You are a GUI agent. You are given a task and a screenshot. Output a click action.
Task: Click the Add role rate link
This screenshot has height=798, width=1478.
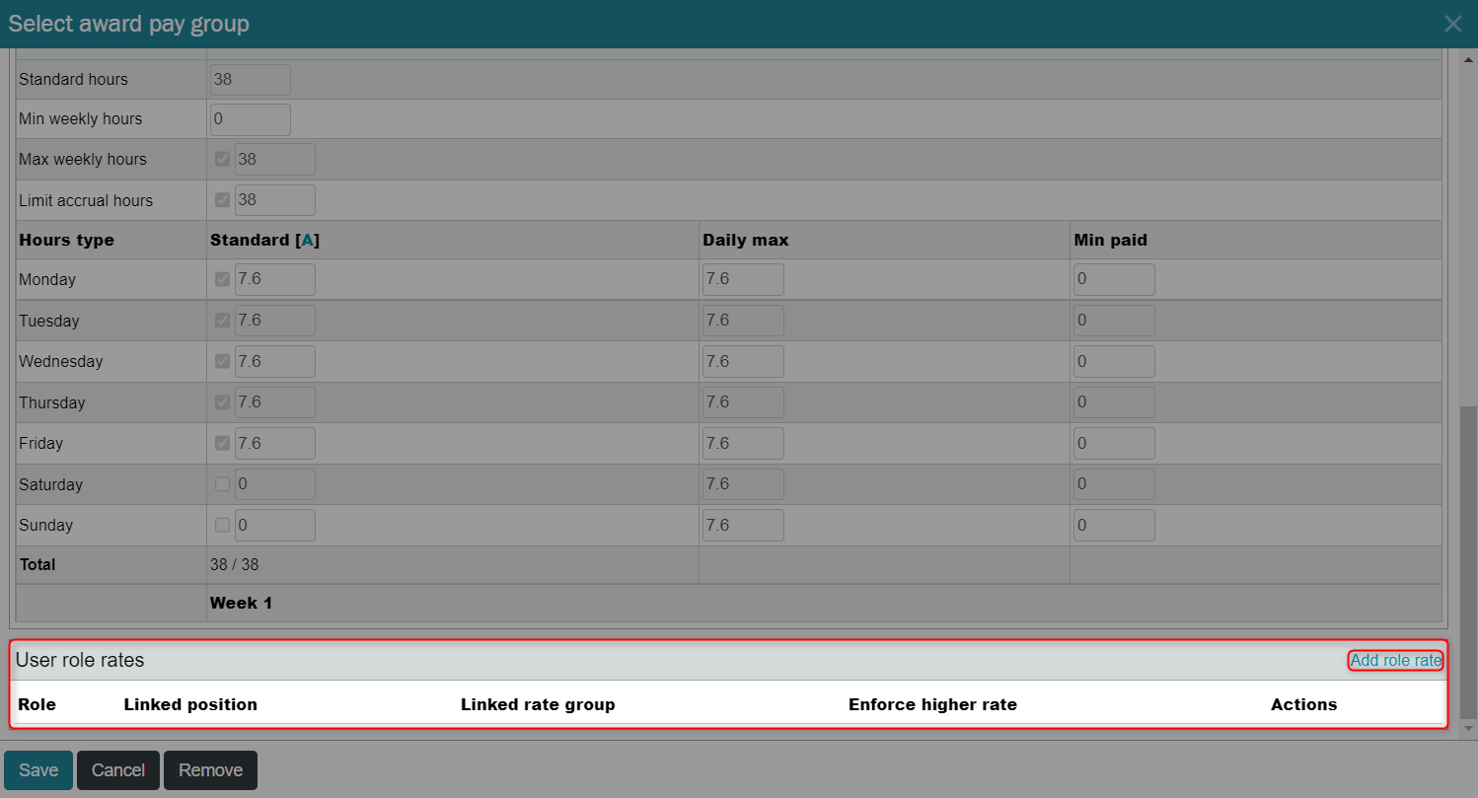(x=1396, y=661)
